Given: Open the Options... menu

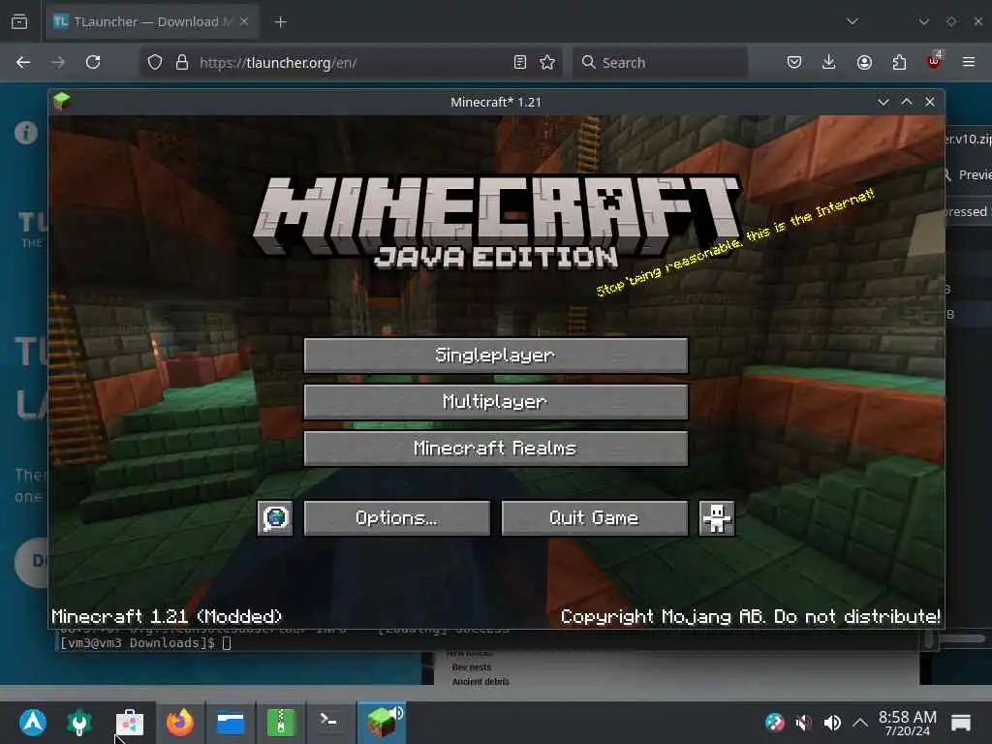Looking at the screenshot, I should coord(396,518).
